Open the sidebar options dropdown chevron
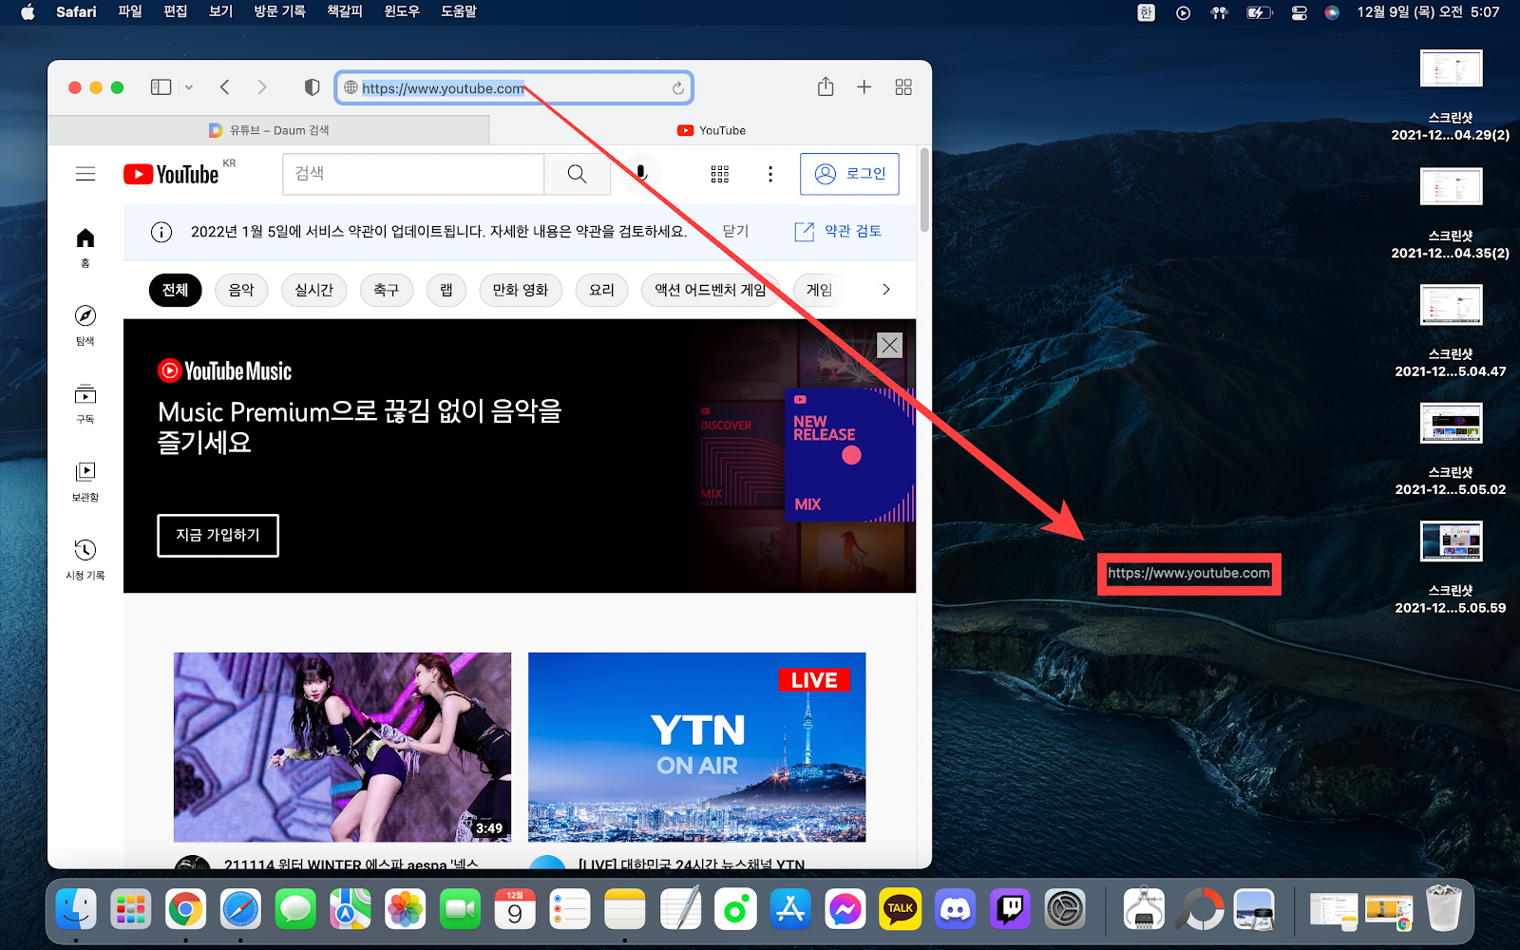 click(x=188, y=87)
